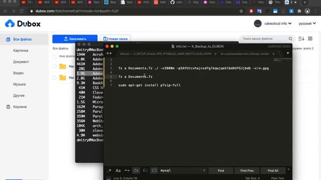Open the Документ category
This screenshot has width=321, height=180.
(x=21, y=61)
